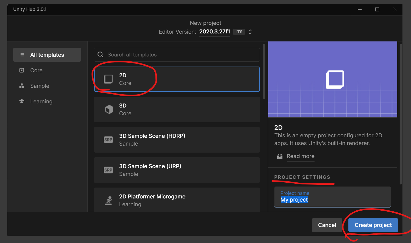Click the Read more package icon
411x243 pixels.
[x=280, y=156]
